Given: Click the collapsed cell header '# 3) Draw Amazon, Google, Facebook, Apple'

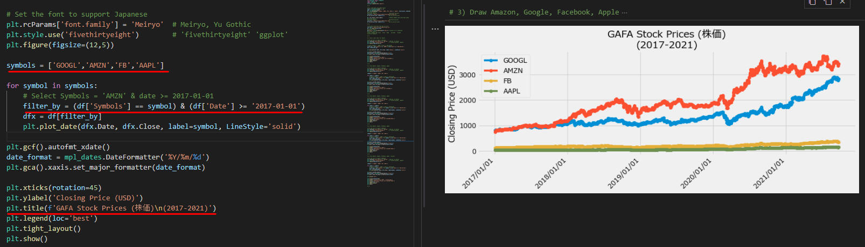Looking at the screenshot, I should 534,12.
